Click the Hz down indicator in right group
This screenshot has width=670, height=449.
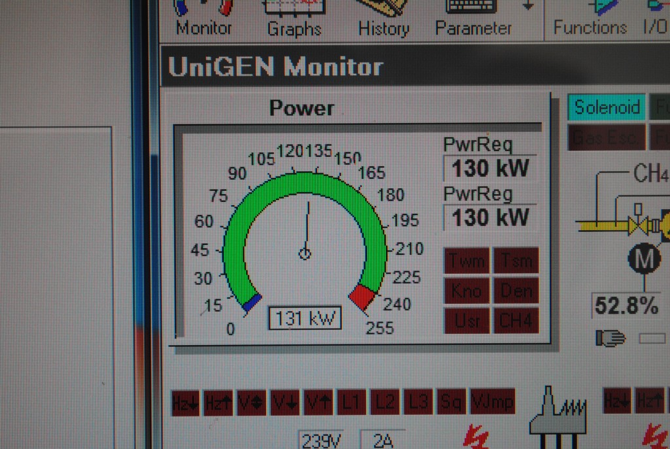point(618,401)
